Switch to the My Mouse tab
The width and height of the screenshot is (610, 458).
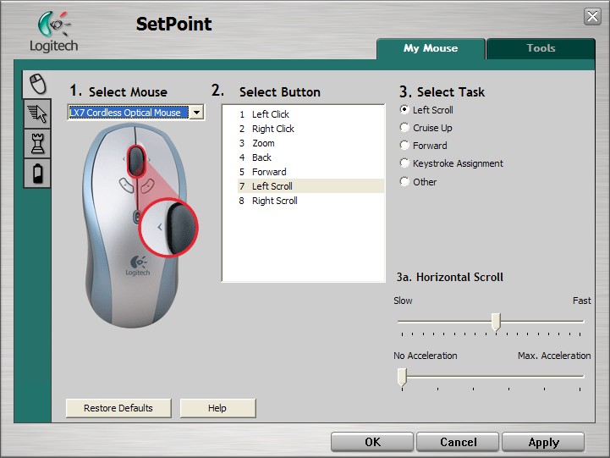point(431,48)
